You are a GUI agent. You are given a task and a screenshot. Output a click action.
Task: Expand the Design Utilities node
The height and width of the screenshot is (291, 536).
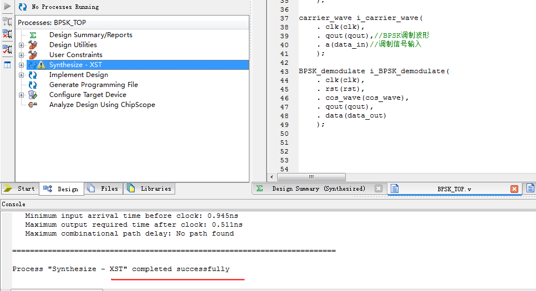pos(21,45)
